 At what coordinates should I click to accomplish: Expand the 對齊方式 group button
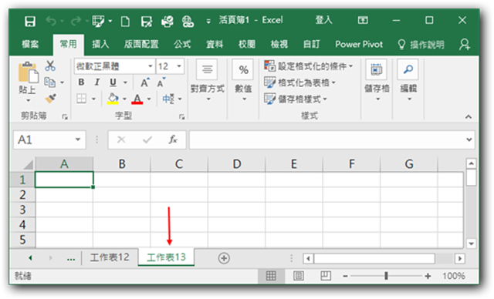[x=208, y=80]
